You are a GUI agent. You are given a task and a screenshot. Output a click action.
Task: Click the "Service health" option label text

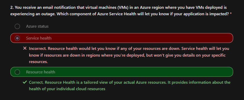click(39, 38)
